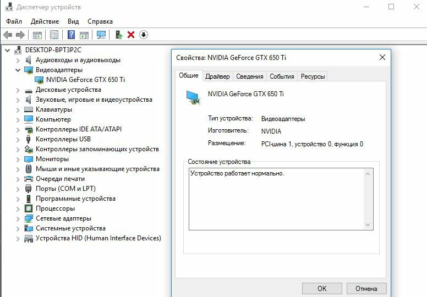Select NVIDIA GeForce GTX 650 Ti tree entry
The image size is (427, 297).
coord(85,80)
